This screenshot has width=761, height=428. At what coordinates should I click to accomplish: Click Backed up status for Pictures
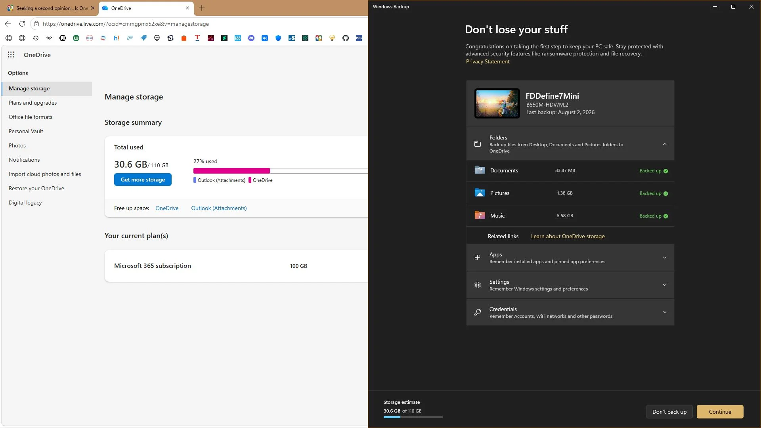[x=654, y=193]
